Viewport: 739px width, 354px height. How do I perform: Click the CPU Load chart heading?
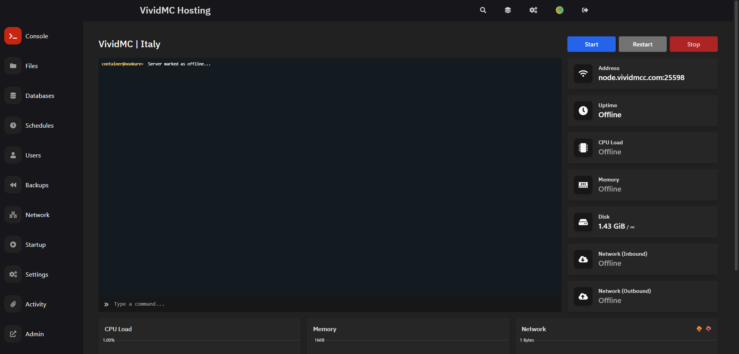point(118,329)
